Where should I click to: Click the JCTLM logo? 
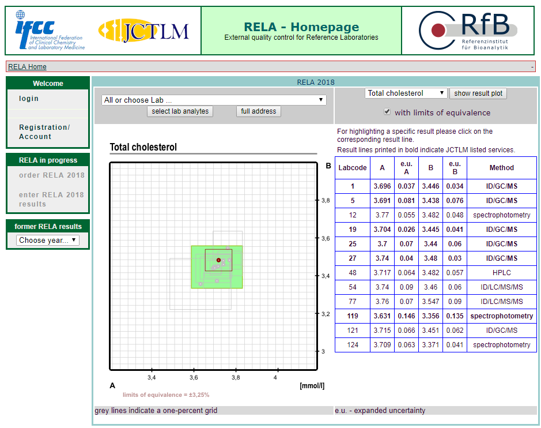[143, 31]
